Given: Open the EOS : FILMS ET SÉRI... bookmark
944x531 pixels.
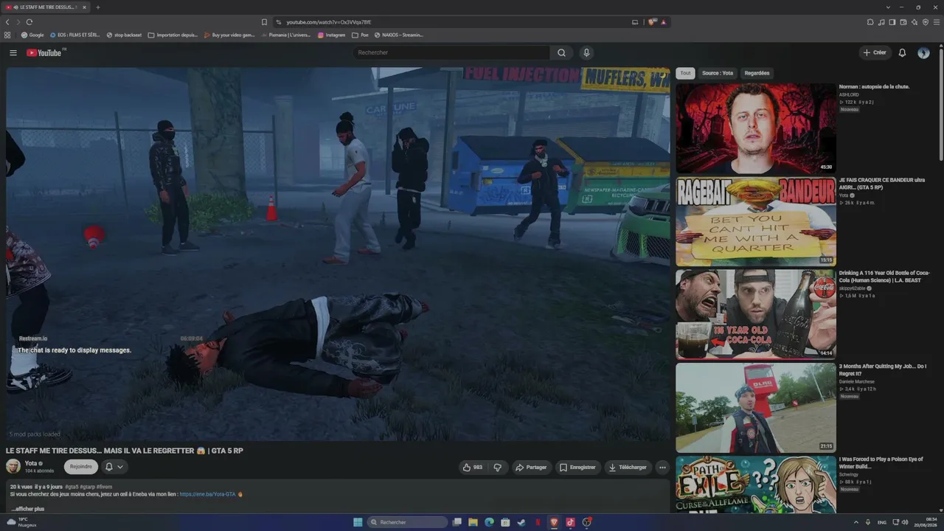Looking at the screenshot, I should click(74, 35).
